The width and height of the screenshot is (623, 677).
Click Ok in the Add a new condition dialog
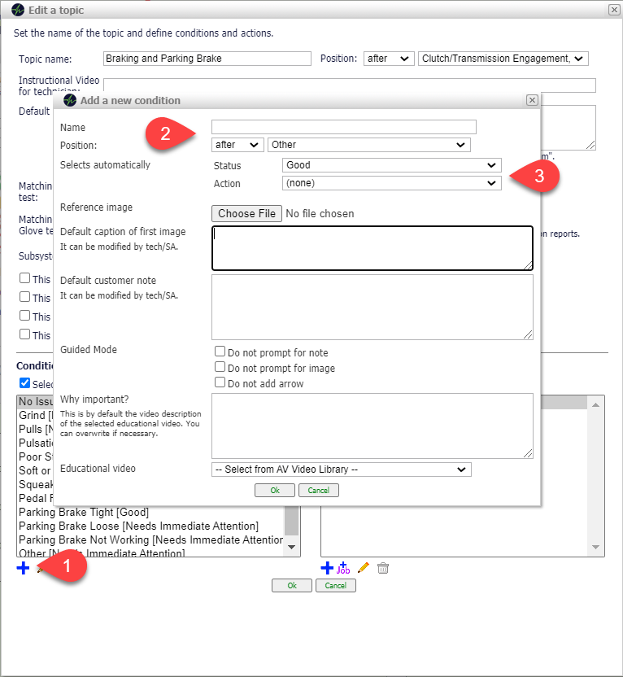[x=275, y=491]
